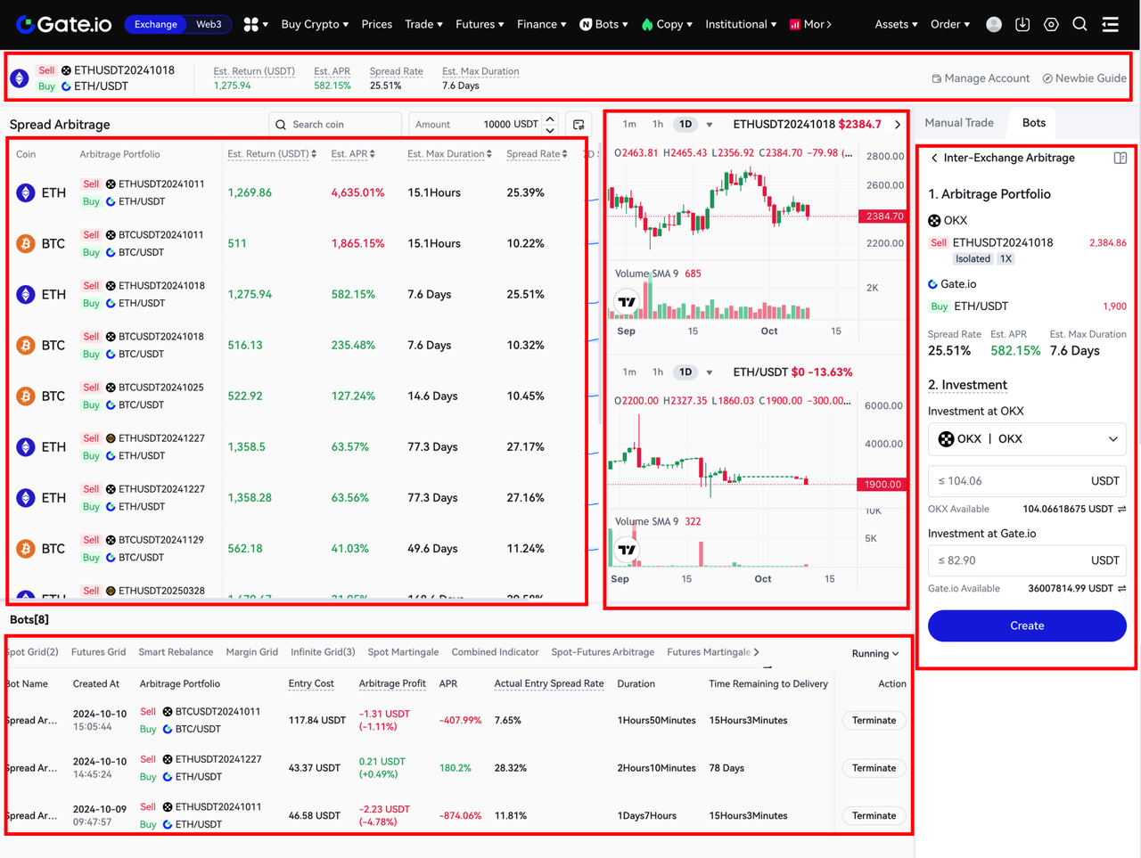
Task: Select the 1h interval on ETHUSDT20241018 chart
Action: 658,124
